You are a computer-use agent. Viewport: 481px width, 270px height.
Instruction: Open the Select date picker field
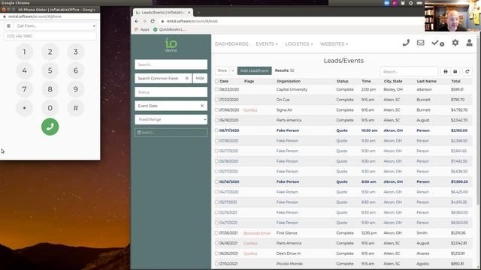point(171,133)
